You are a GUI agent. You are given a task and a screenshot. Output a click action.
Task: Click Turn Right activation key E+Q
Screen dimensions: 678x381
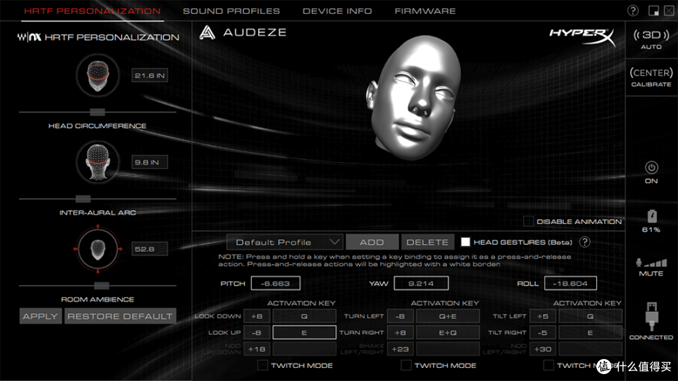coord(448,333)
